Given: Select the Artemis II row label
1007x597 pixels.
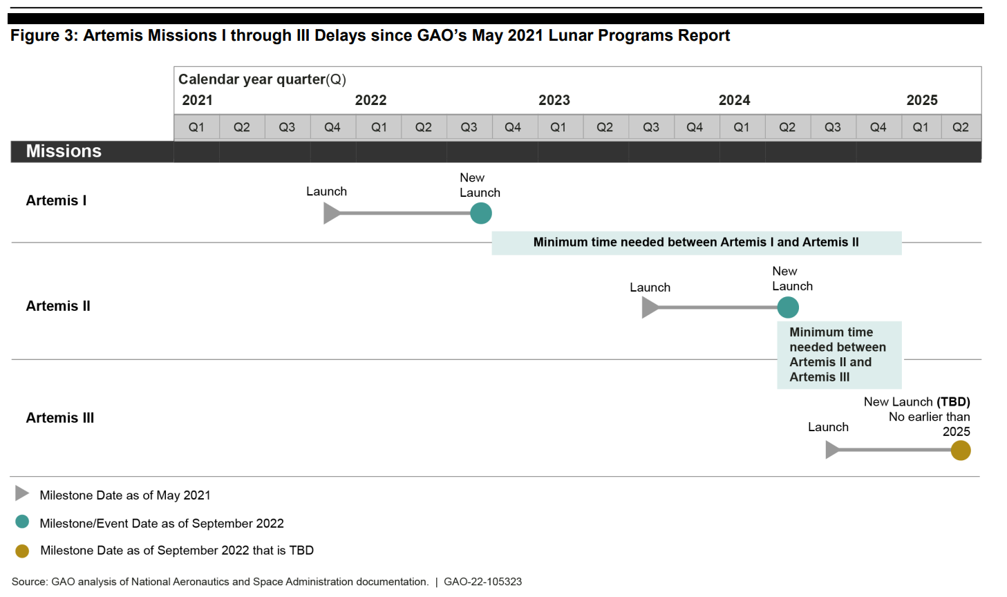Looking at the screenshot, I should click(58, 306).
